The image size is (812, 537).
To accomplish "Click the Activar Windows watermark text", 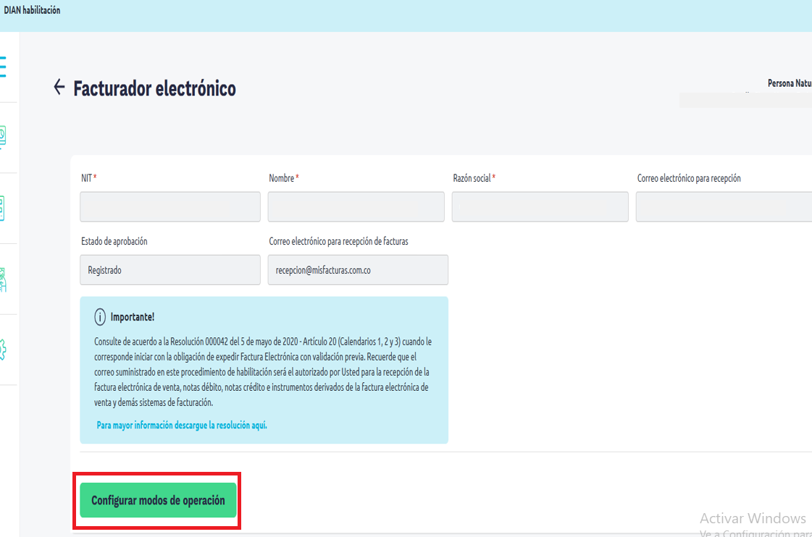I will 753,518.
